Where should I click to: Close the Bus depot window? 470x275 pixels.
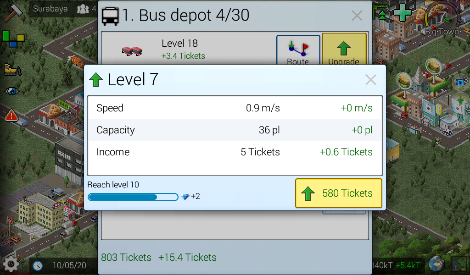pos(357,16)
